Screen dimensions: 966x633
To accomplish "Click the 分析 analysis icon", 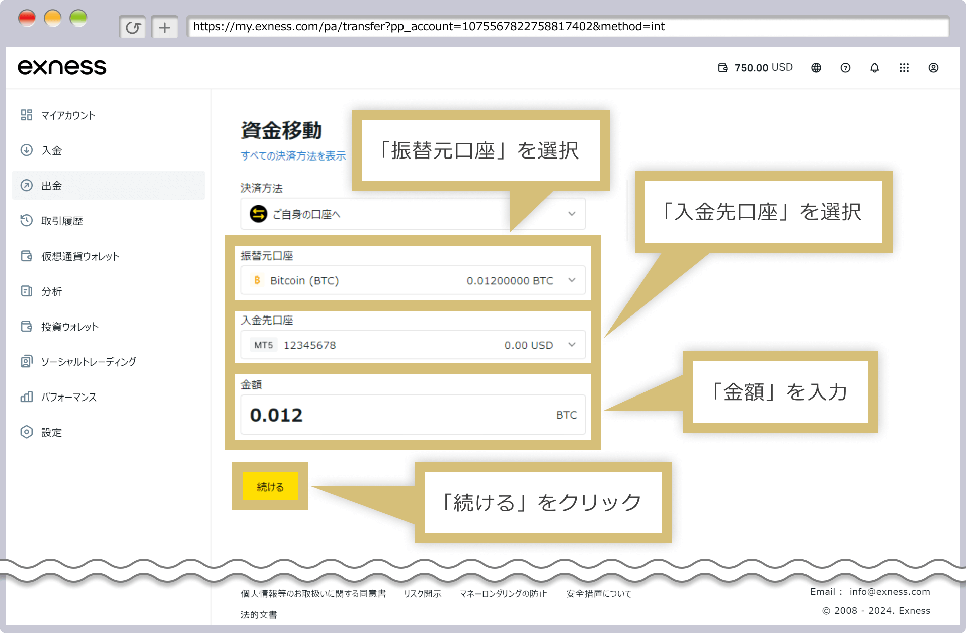I will click(x=27, y=291).
